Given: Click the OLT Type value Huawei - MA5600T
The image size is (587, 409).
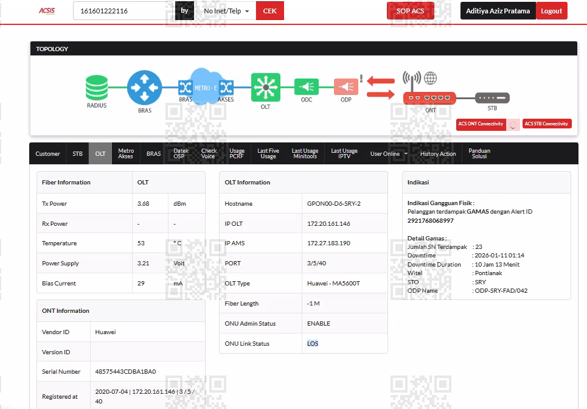Looking at the screenshot, I should click(x=333, y=284).
